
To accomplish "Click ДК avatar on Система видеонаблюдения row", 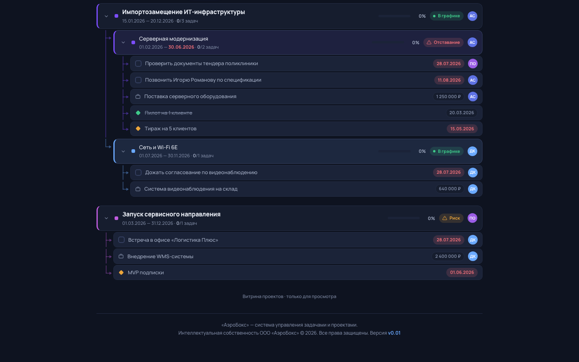I will click(473, 189).
